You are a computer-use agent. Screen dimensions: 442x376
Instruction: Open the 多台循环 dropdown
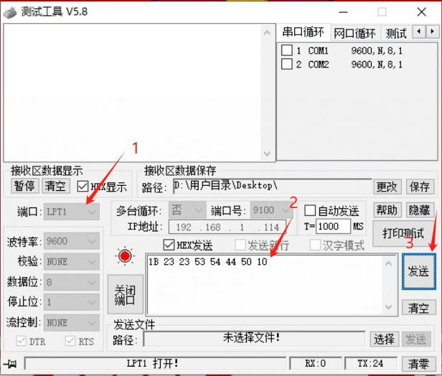tap(187, 210)
